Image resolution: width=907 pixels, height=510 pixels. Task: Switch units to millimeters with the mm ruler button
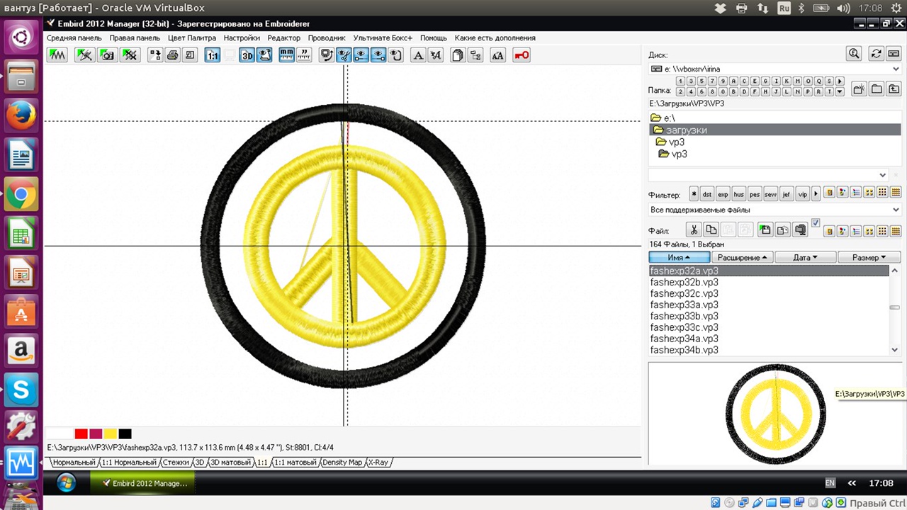coord(287,55)
